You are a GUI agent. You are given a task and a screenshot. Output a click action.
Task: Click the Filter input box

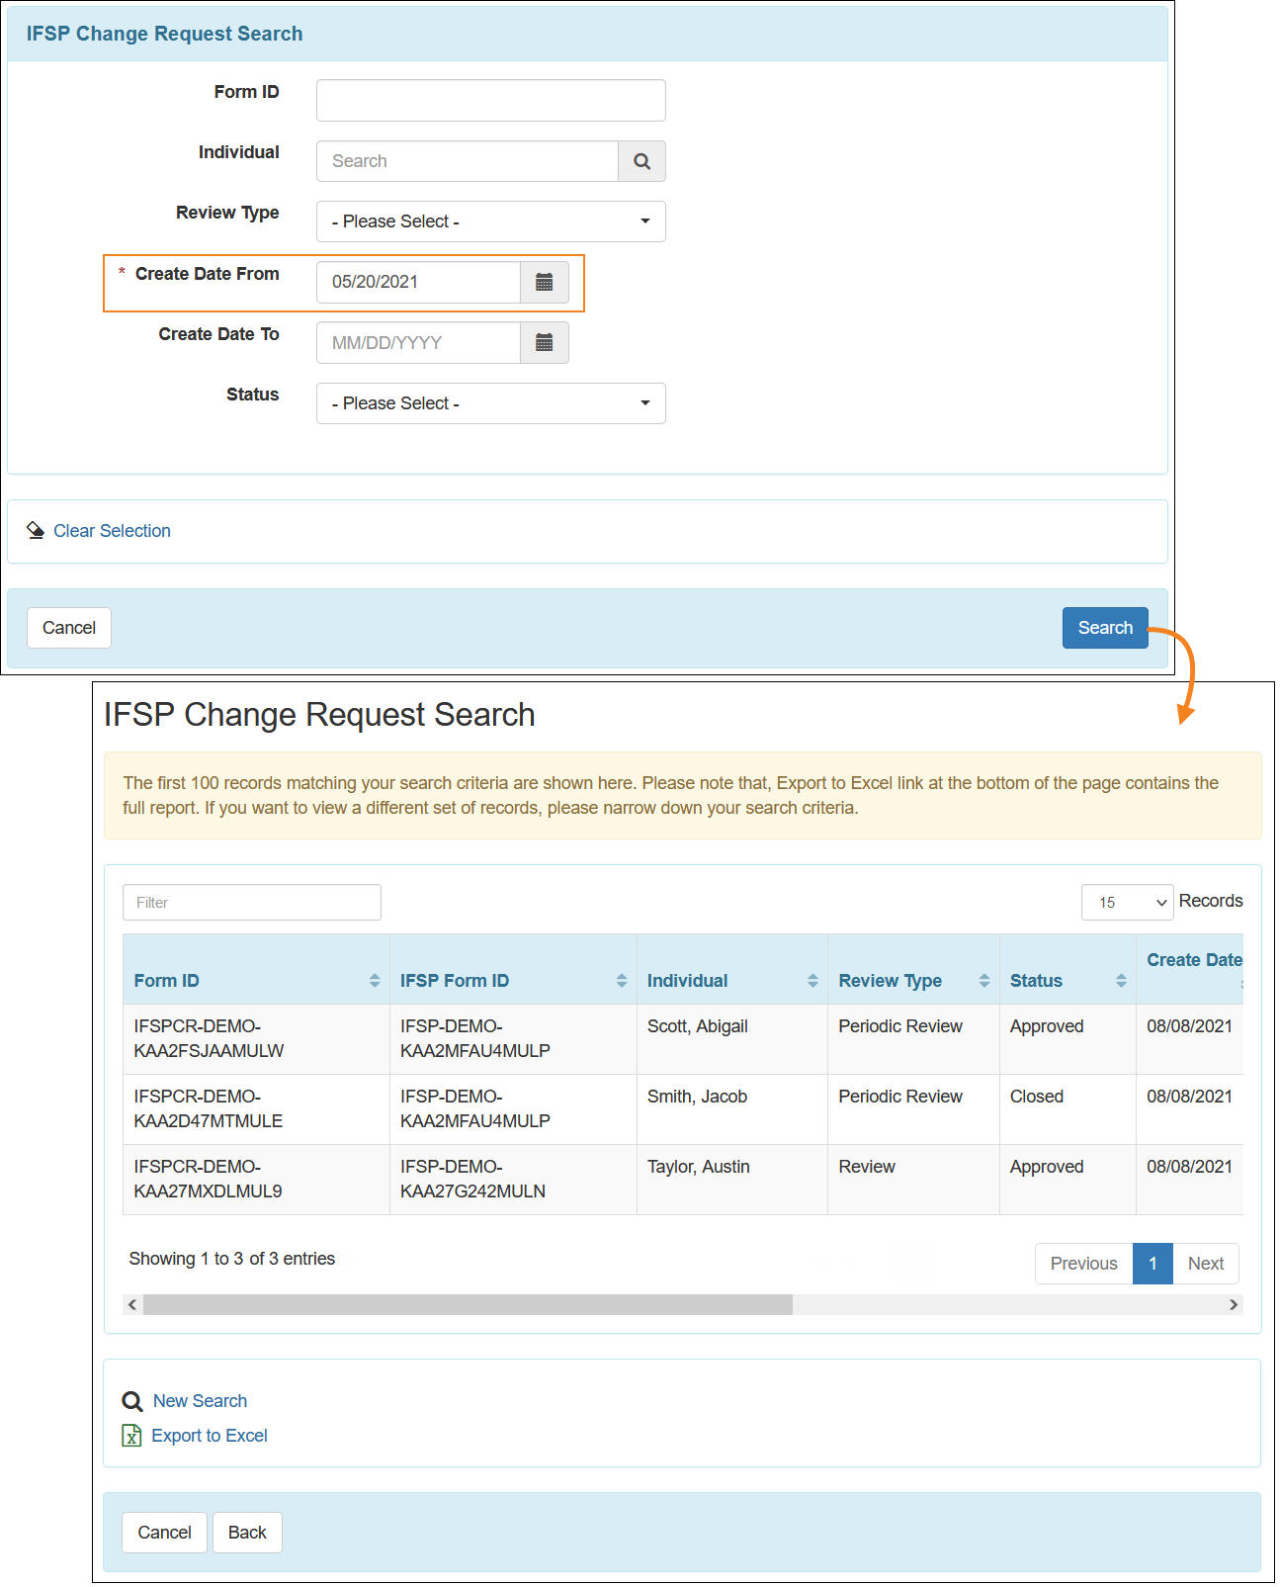coord(252,903)
